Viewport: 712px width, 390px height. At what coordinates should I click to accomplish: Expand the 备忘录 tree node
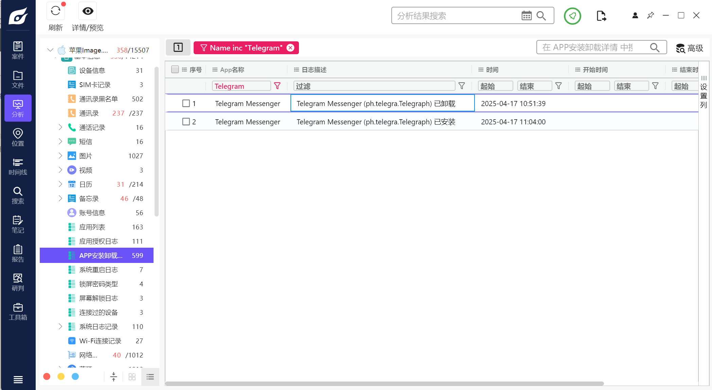(60, 199)
